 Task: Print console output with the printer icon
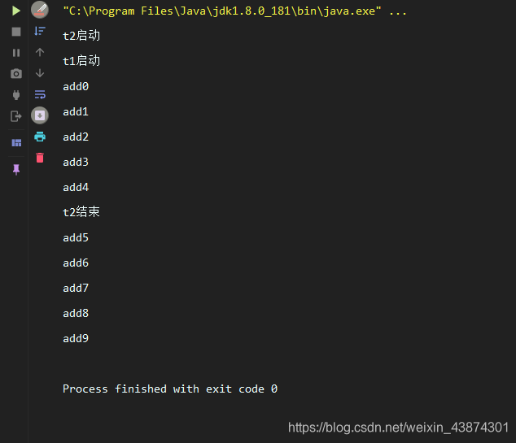[40, 137]
